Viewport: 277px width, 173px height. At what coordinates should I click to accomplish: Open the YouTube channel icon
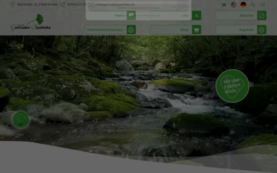[x=224, y=5]
